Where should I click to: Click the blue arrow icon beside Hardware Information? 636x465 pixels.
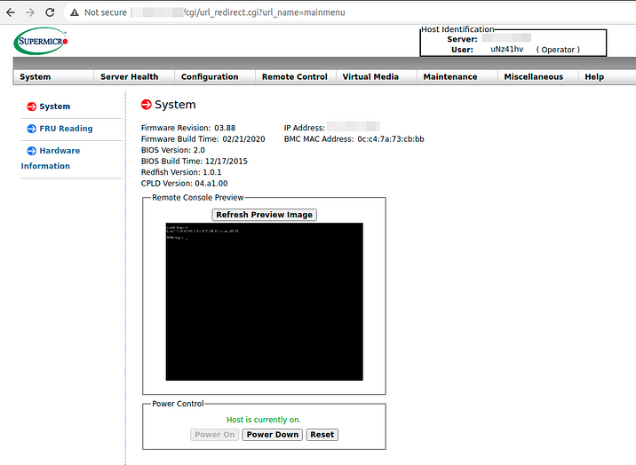32,151
